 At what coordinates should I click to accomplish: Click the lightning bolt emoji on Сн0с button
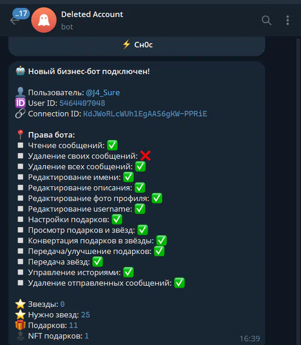126,45
